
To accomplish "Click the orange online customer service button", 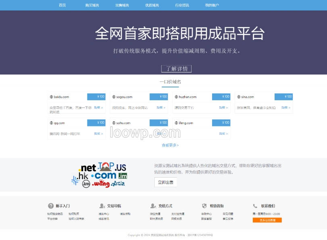I will pos(267,220).
